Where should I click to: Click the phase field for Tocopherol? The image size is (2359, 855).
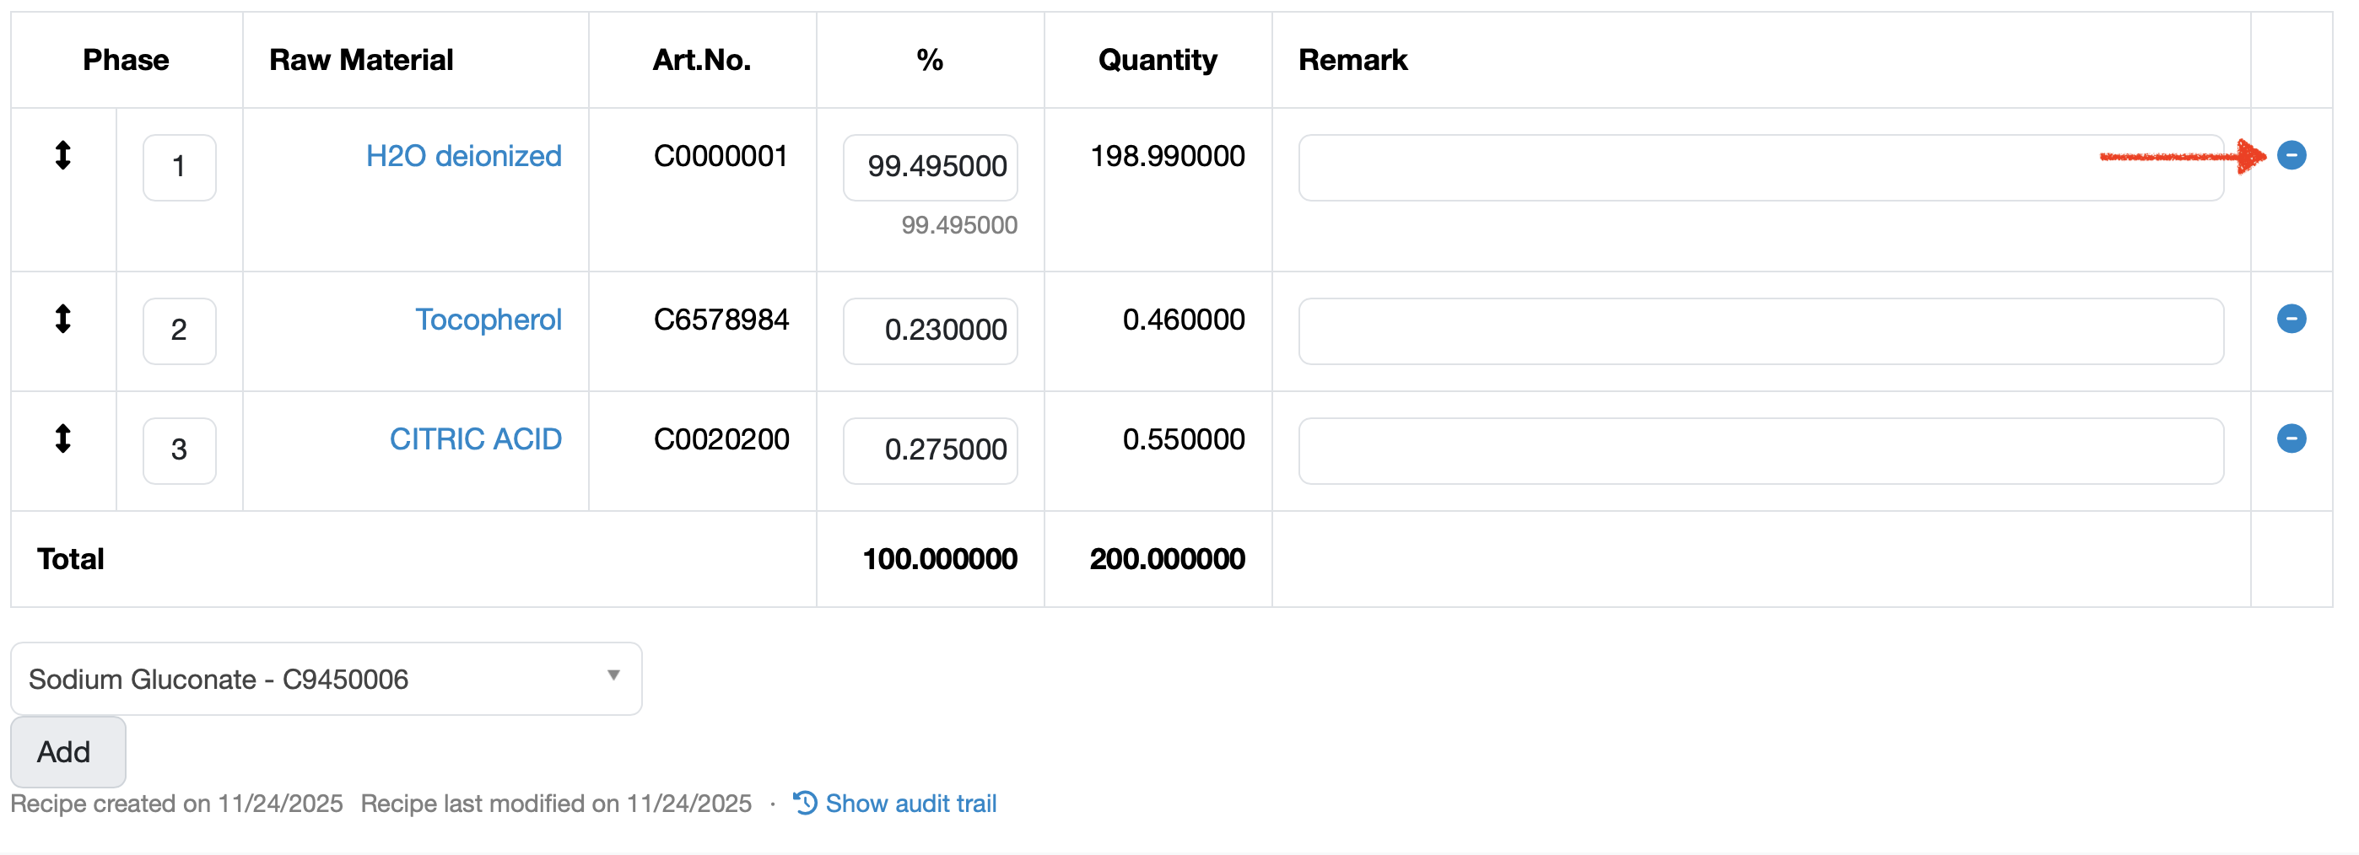coord(180,331)
